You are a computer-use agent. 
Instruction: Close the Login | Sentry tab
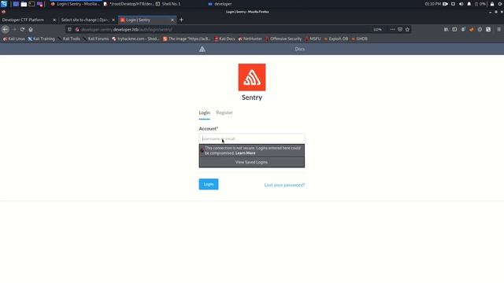(172, 20)
